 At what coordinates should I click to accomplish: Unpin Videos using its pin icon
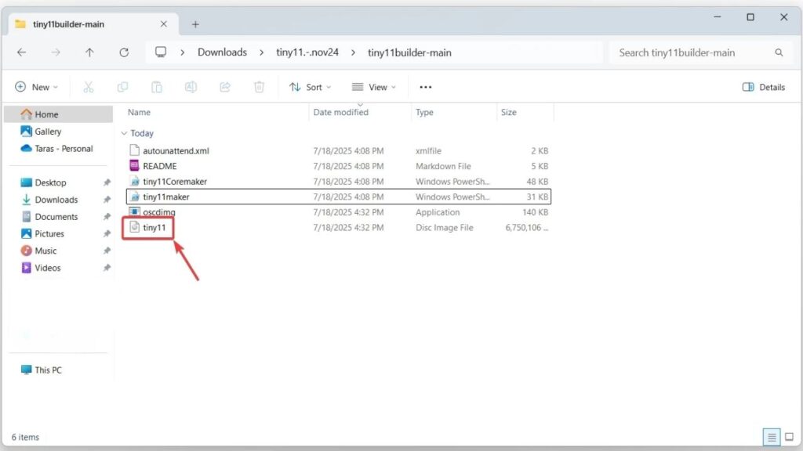click(x=107, y=268)
